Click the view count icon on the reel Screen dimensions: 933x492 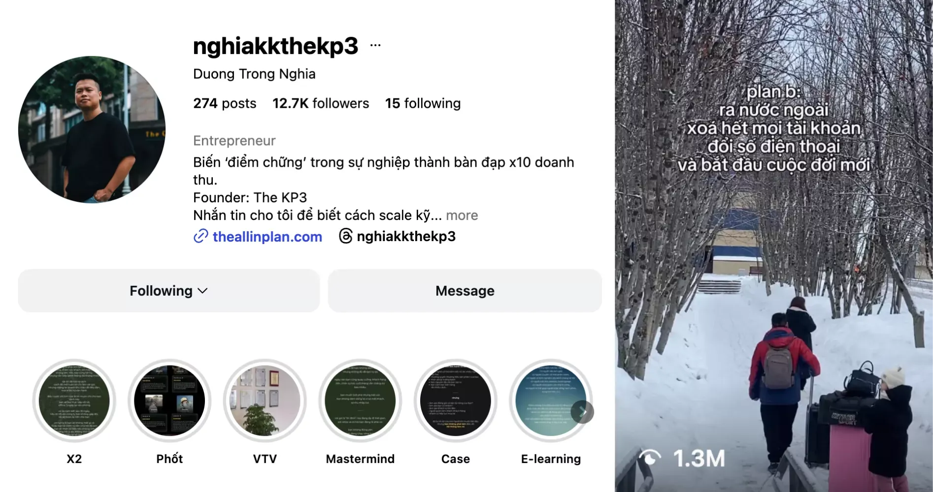click(x=650, y=459)
